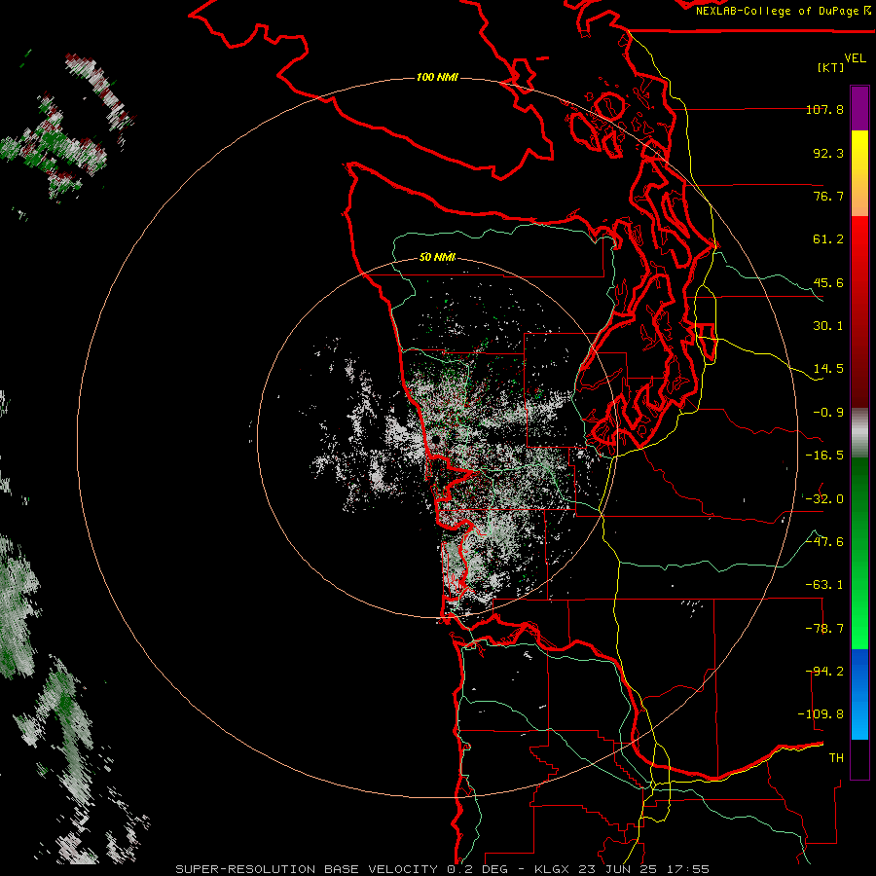Click the 30.1 legend value
This screenshot has width=876, height=876.
[828, 326]
